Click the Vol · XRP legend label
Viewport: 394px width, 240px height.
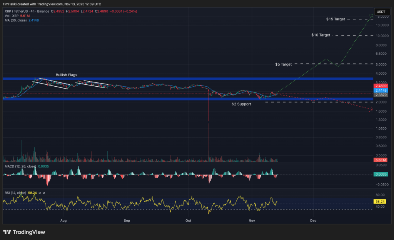tap(12, 16)
